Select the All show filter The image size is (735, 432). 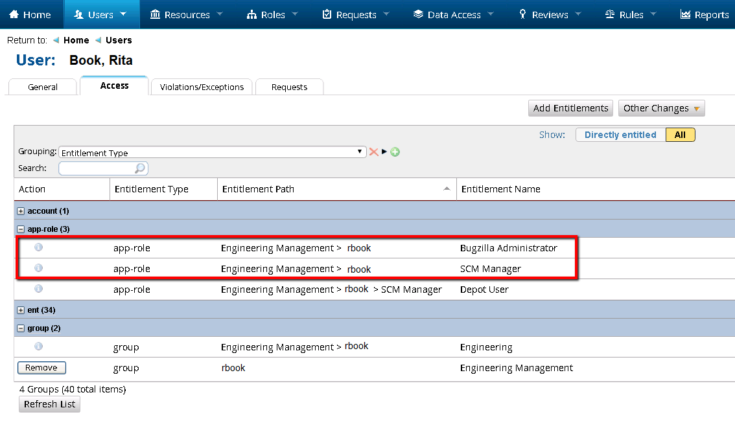(x=680, y=135)
